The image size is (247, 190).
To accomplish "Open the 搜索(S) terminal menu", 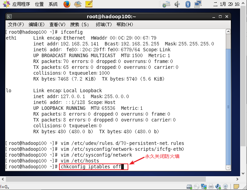I will coord(79,24).
